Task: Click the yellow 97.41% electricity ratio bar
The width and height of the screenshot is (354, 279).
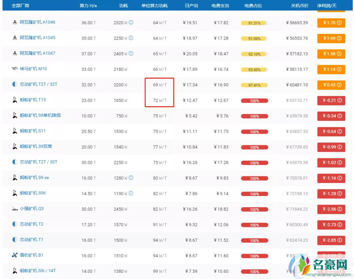Action: (254, 85)
